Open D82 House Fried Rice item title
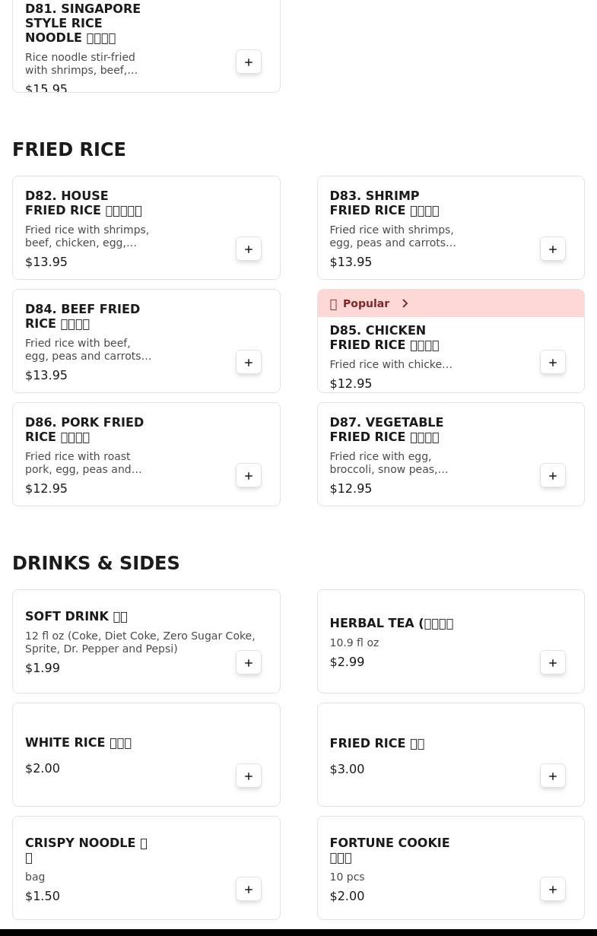 tap(83, 203)
